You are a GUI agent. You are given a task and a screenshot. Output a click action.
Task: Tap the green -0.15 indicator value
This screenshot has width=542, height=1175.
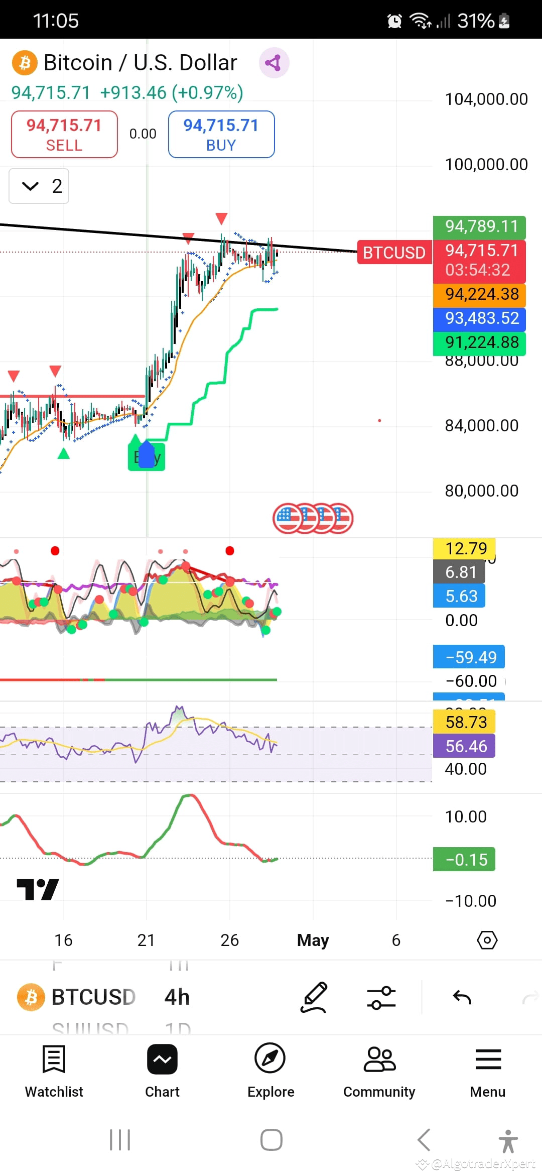(464, 860)
